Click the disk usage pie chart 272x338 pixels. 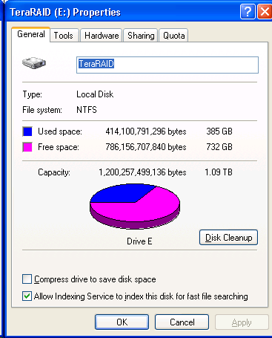135,206
